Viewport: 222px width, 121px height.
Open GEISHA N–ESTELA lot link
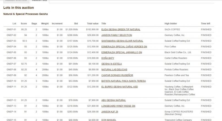pyautogui.click(x=112, y=64)
